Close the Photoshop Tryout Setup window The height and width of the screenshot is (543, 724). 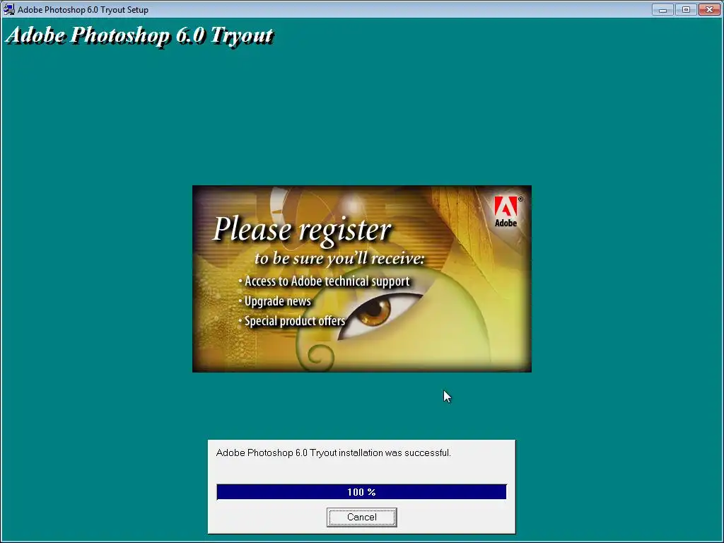(x=709, y=9)
